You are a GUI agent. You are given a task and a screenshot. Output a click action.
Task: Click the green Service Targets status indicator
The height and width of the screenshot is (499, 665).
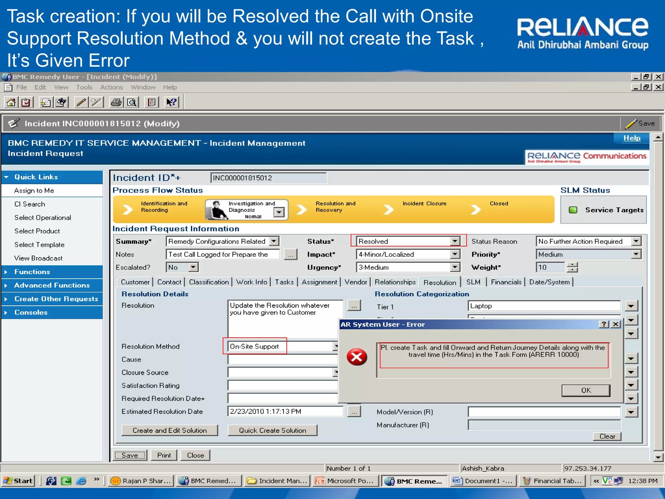573,210
